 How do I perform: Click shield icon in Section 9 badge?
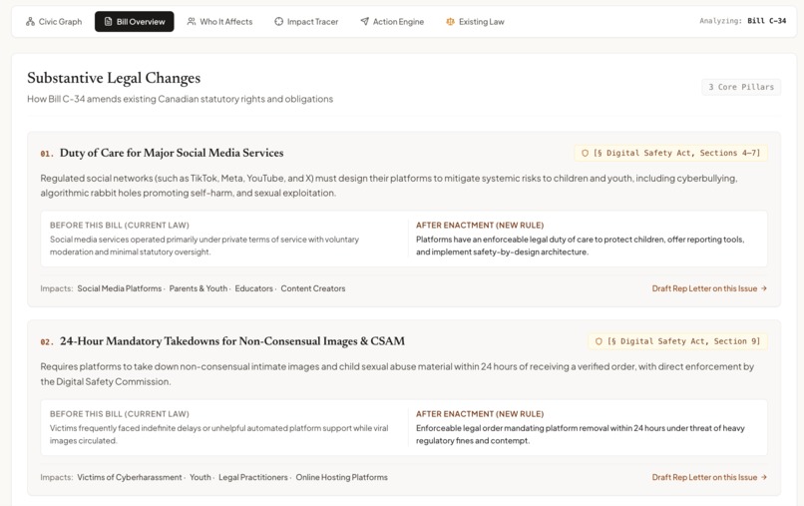coord(599,341)
